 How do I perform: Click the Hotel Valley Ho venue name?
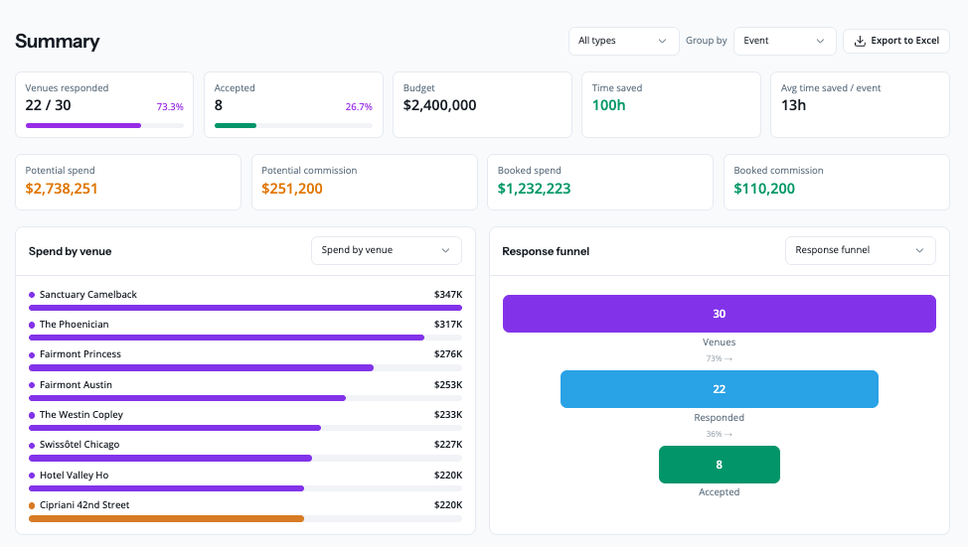pyautogui.click(x=75, y=475)
